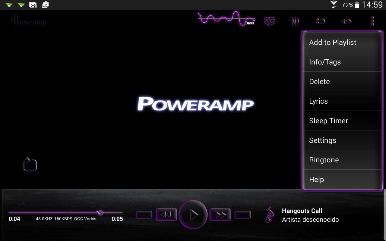Skip back with the rewind button
The width and height of the screenshot is (386, 241).
pos(166,214)
